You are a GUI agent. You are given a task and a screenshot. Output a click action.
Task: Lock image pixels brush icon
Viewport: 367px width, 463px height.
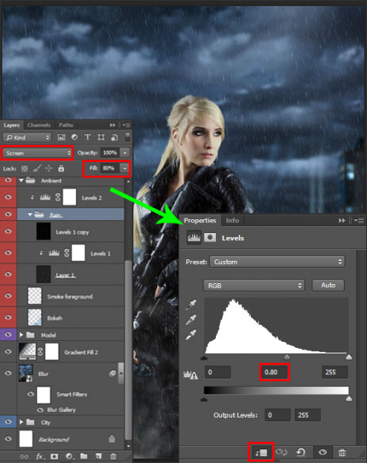(37, 168)
